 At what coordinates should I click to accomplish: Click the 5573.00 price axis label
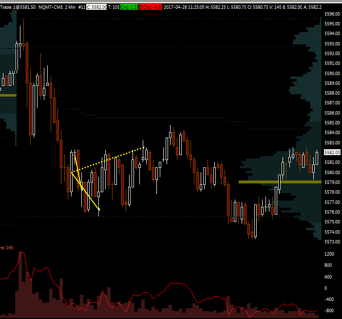pyautogui.click(x=332, y=242)
